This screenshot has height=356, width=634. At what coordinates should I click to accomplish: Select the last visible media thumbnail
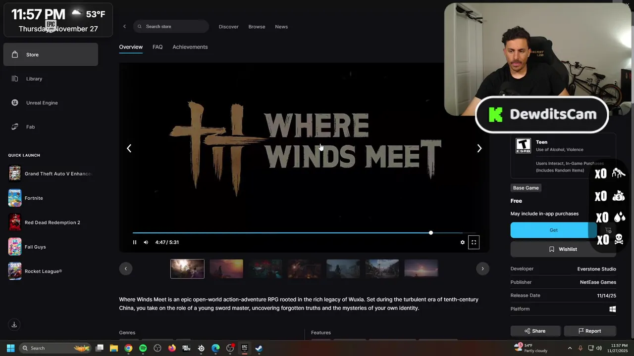[x=421, y=268]
